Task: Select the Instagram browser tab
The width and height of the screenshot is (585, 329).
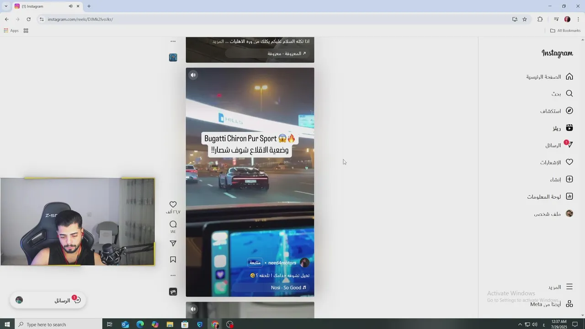Action: 47,6
